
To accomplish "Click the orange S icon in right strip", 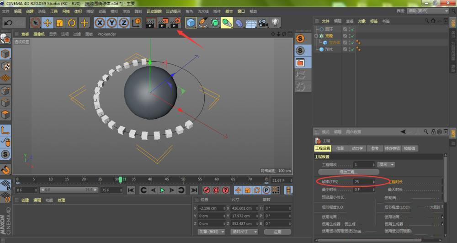I will pyautogui.click(x=300, y=38).
